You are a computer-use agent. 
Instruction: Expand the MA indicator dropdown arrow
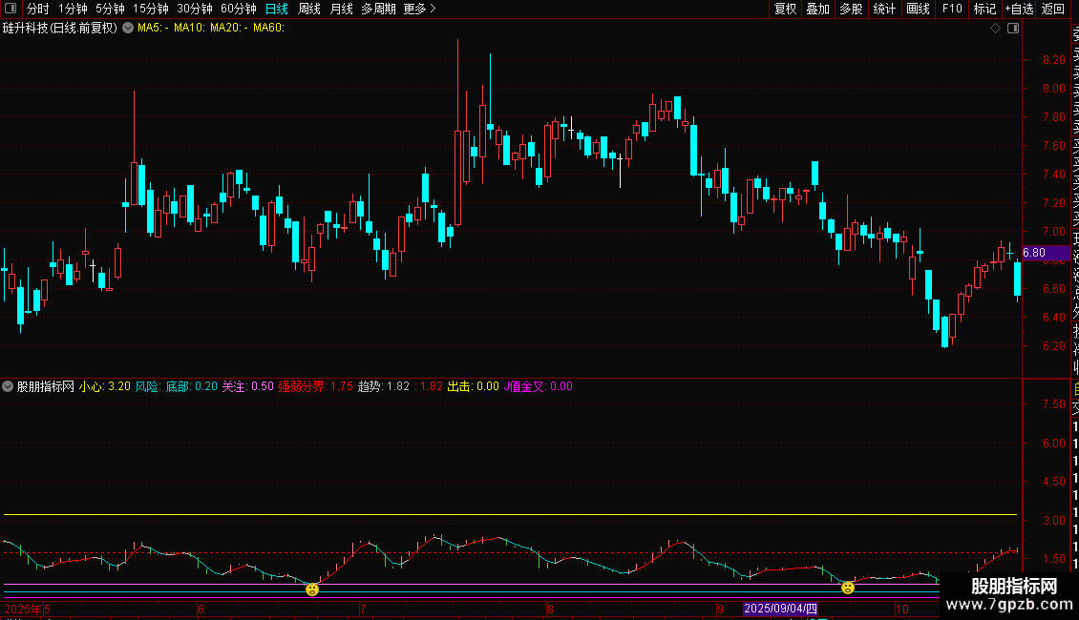[x=128, y=29]
